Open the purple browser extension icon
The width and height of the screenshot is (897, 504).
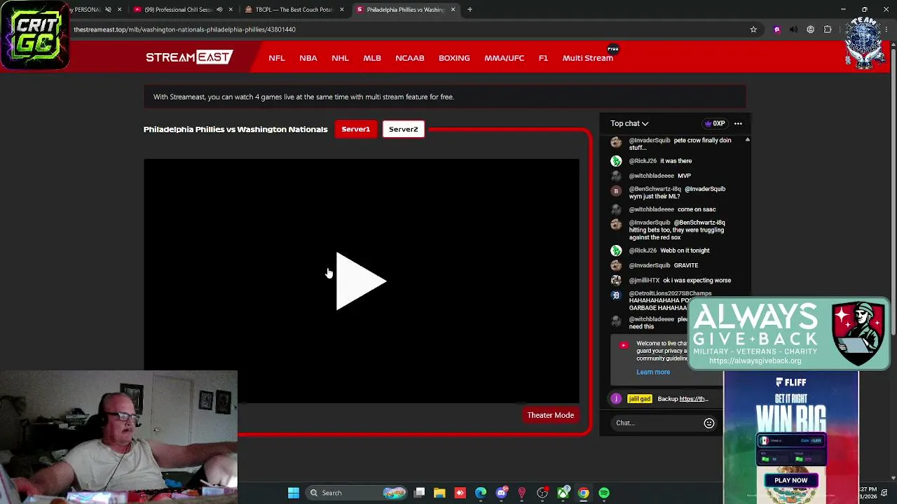click(776, 29)
